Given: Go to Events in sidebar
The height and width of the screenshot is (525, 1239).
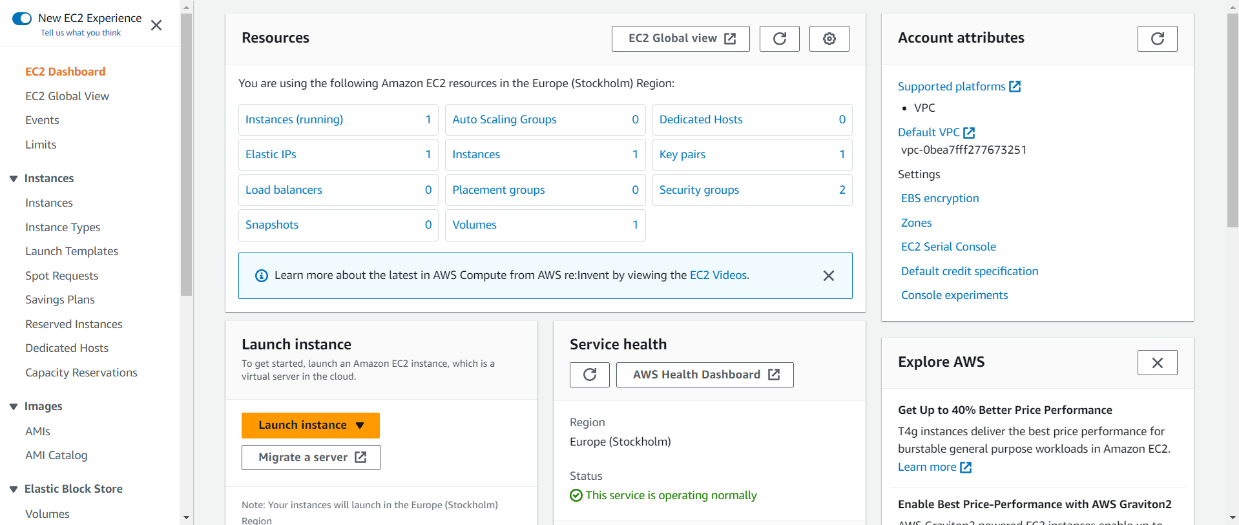Looking at the screenshot, I should (x=42, y=120).
